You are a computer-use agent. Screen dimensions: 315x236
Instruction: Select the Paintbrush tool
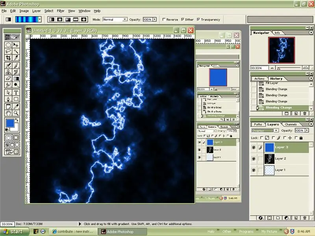click(16, 65)
